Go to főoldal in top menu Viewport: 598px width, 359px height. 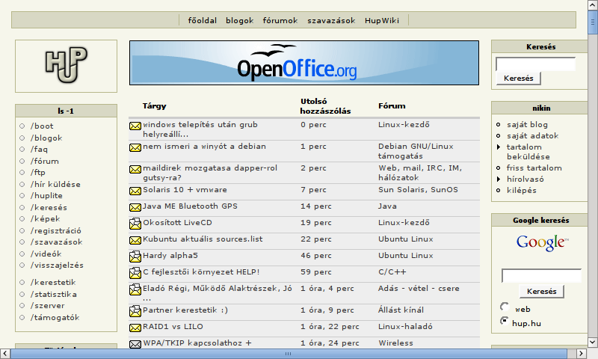pyautogui.click(x=202, y=21)
